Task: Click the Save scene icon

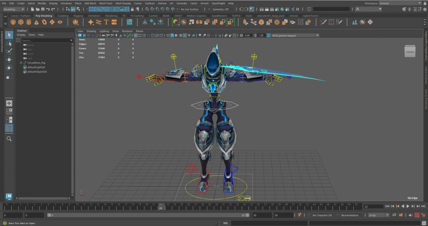Action: click(x=43, y=9)
